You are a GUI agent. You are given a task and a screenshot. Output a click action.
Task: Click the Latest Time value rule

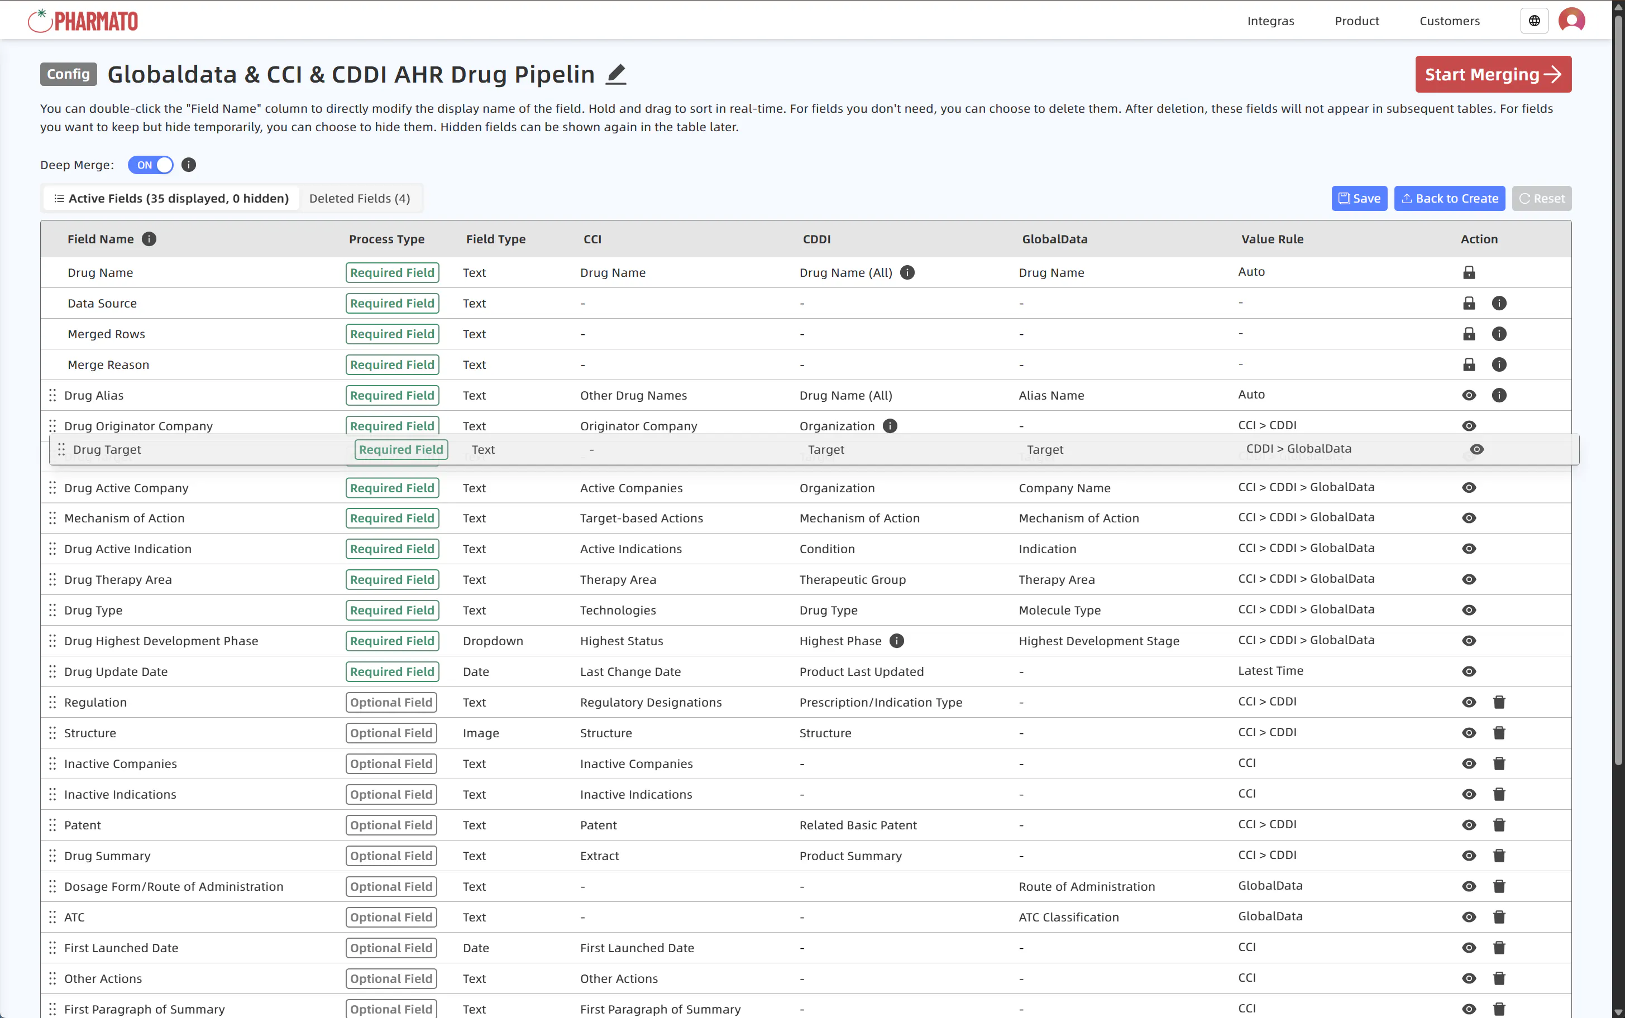(1270, 671)
